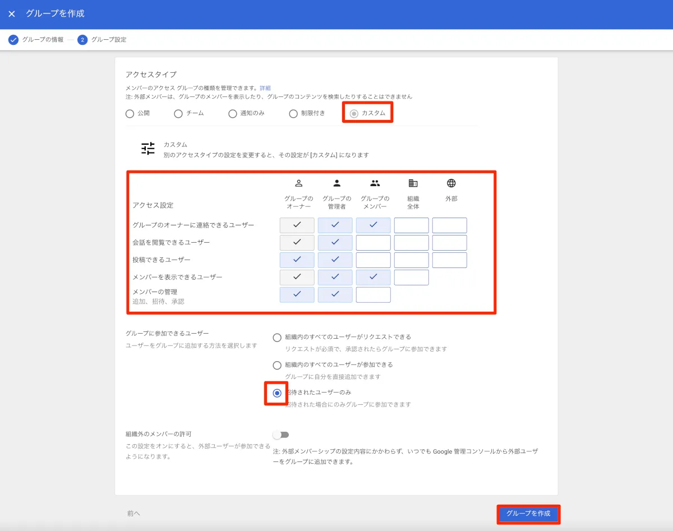Enable 組織外のメンバーの許可 toggle
673x531 pixels.
click(x=280, y=435)
